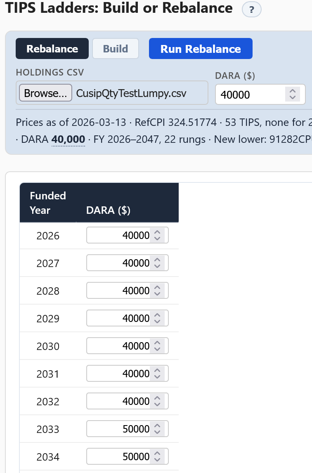Click the spinner arrows of the 2034 DARA field

[x=157, y=456]
